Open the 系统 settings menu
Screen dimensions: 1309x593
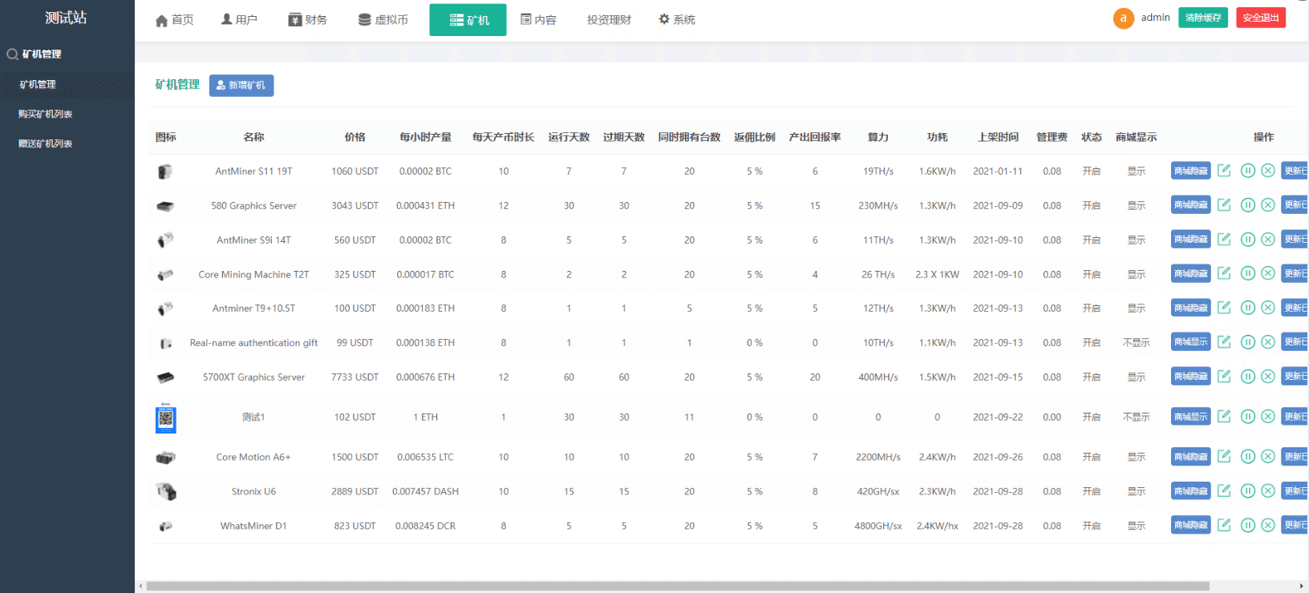677,20
